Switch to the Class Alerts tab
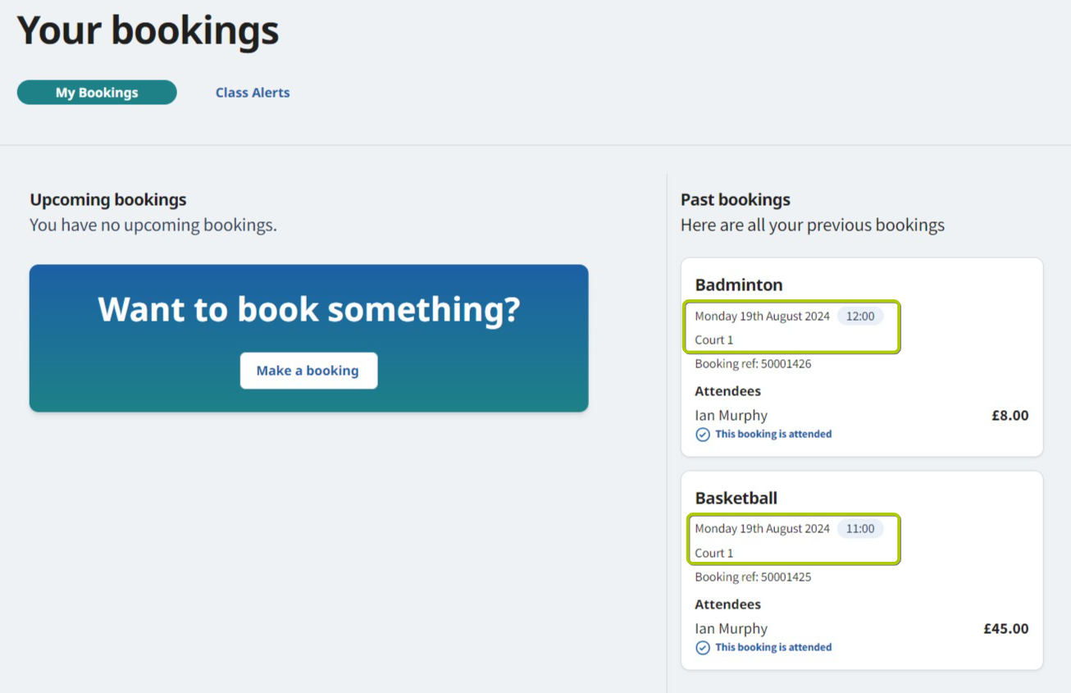1071x693 pixels. click(253, 93)
